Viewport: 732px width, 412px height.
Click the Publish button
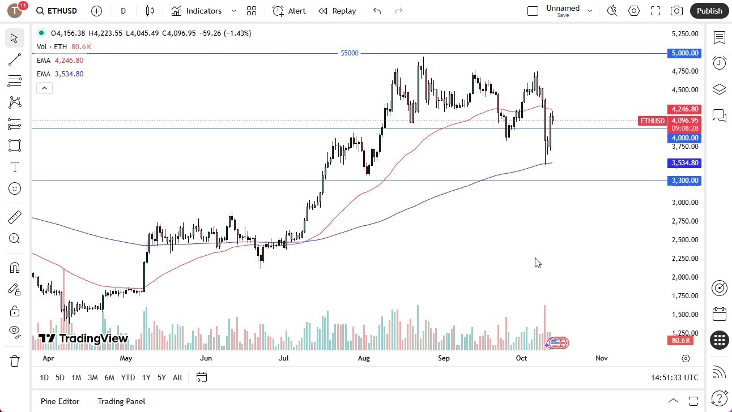[x=709, y=11]
